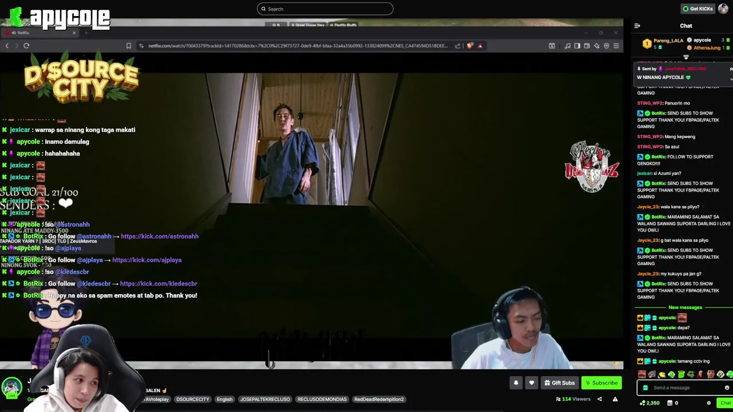Click the Get KICKs button
Image resolution: width=733 pixels, height=412 pixels.
[x=697, y=9]
